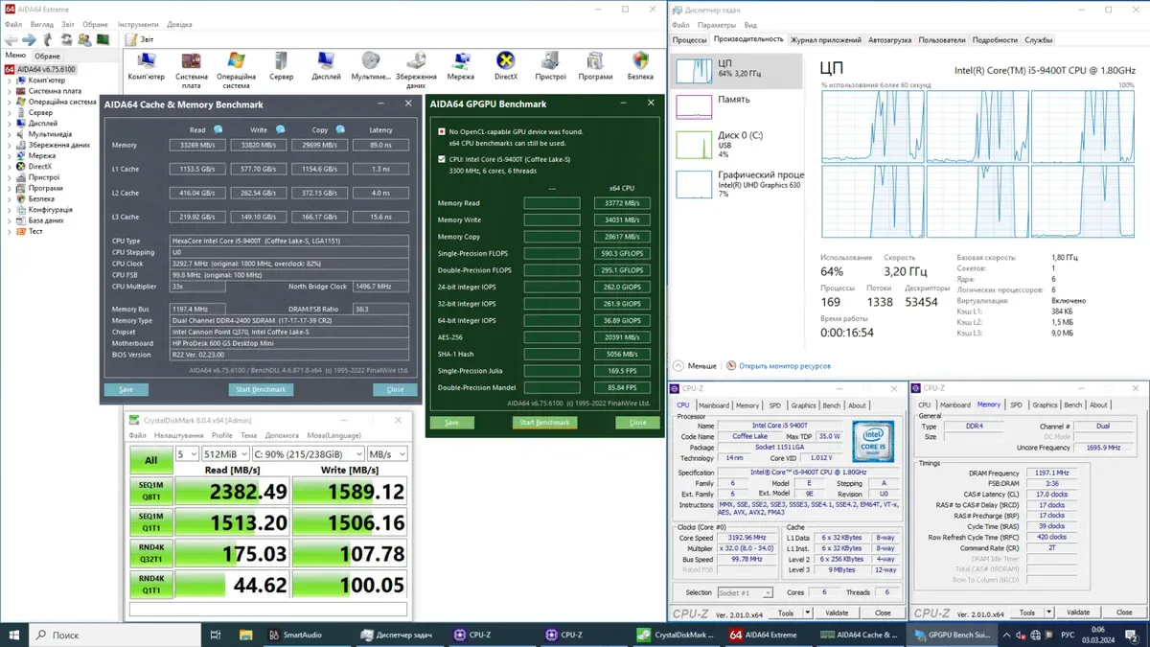Expand the Системна плата tree node
This screenshot has height=647, width=1150.
tap(10, 91)
